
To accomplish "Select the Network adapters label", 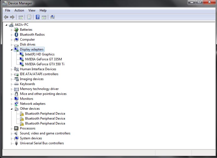I will pos(33,104).
